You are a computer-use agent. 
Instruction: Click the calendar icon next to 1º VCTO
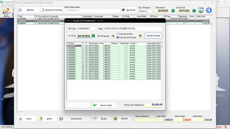click(x=93, y=36)
